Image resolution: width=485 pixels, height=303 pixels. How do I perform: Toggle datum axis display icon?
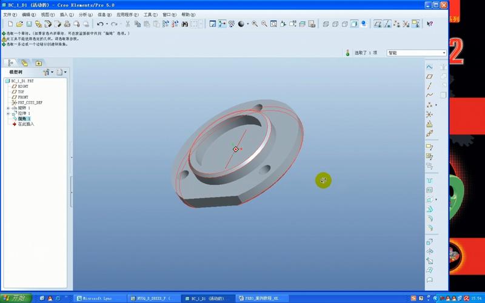[x=388, y=24]
